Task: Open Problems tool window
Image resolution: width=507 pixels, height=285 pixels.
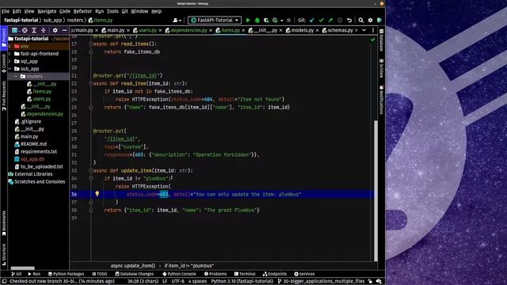Action: coord(215,274)
